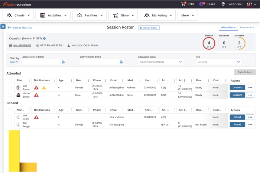Switch to the Attendance tab
Viewport: 260px width, 173px height.
pos(228,27)
